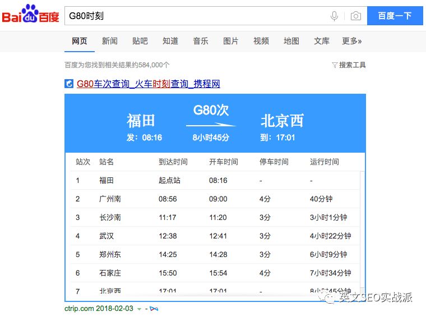The width and height of the screenshot is (426, 316).
Task: Click the Ctrip result icon beside title
Action: coord(69,84)
